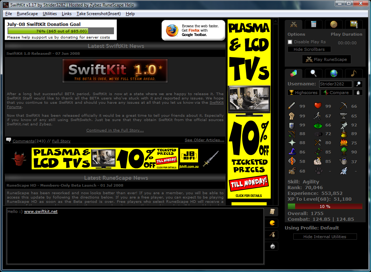This screenshot has height=272, width=371.
Task: Click Hide Internal Utilities button
Action: 325,237
